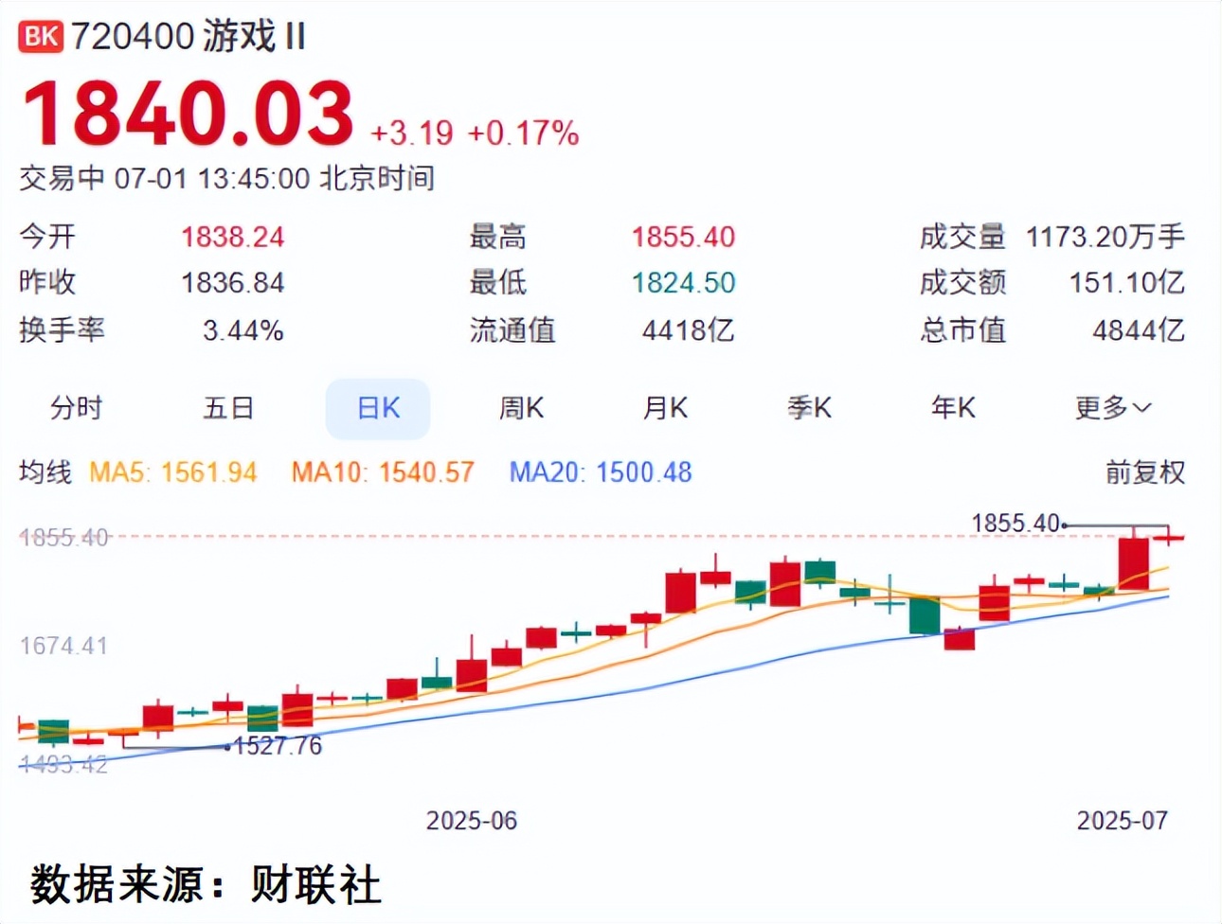Select the 日K chart tab
Screen dimensions: 1222x924
point(378,408)
